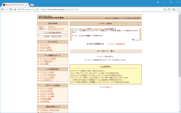Click the ＜注意事項＞ heading text
Screen dimensions: 181x113
click(105, 67)
